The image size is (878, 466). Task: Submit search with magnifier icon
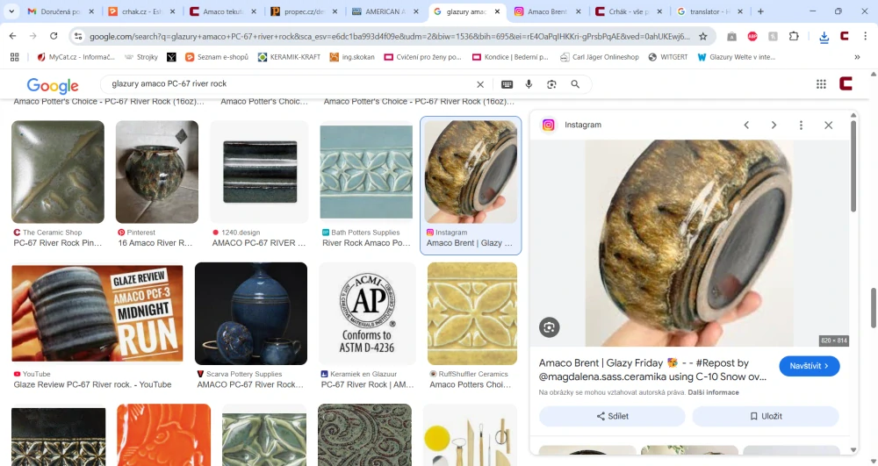click(x=575, y=84)
